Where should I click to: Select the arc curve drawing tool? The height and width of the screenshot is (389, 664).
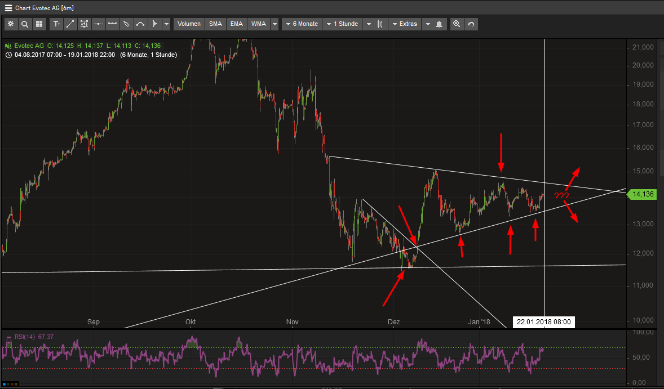tap(140, 24)
